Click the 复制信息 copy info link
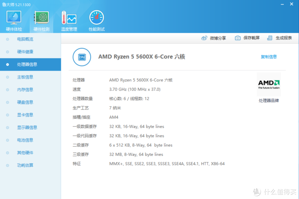The image size is (299, 199). pyautogui.click(x=269, y=57)
